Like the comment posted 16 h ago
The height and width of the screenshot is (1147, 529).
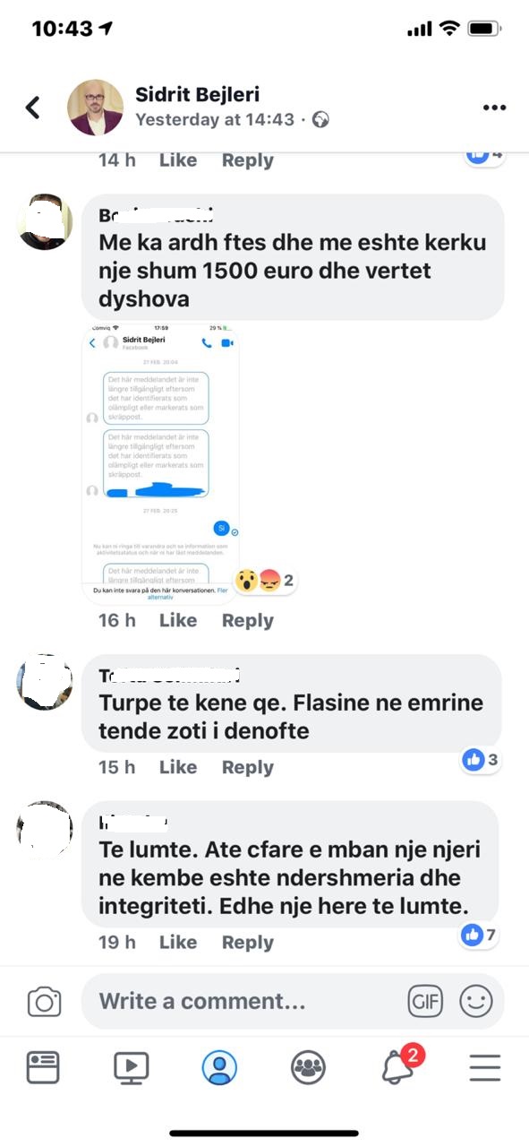[x=178, y=620]
